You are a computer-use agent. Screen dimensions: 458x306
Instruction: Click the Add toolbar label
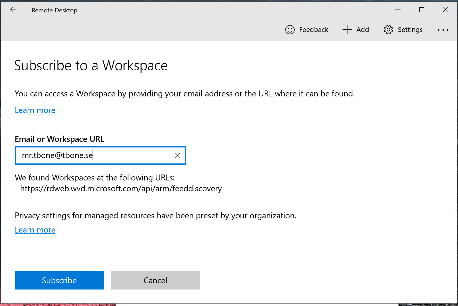(362, 30)
